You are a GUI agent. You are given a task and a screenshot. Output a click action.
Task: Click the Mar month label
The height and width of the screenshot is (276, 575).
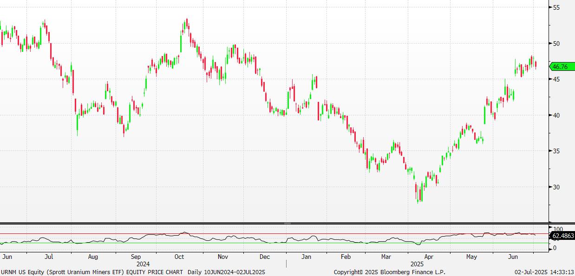[386, 256]
